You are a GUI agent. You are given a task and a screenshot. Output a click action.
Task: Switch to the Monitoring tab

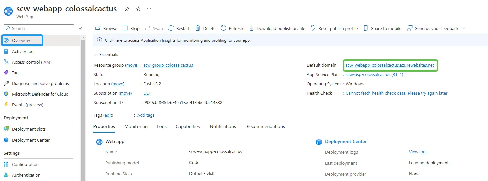click(x=136, y=126)
